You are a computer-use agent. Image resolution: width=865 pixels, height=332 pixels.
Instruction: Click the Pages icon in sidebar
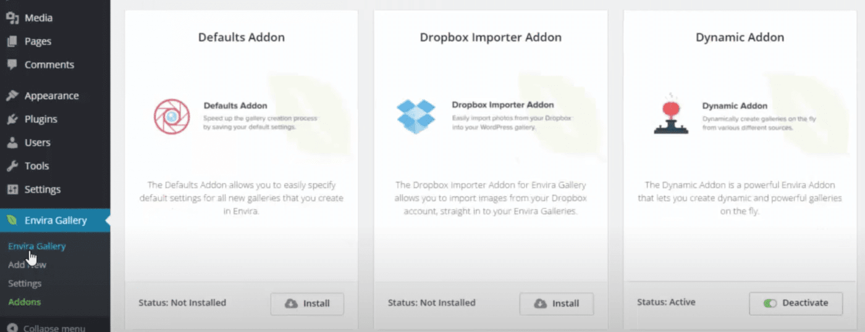pyautogui.click(x=12, y=41)
